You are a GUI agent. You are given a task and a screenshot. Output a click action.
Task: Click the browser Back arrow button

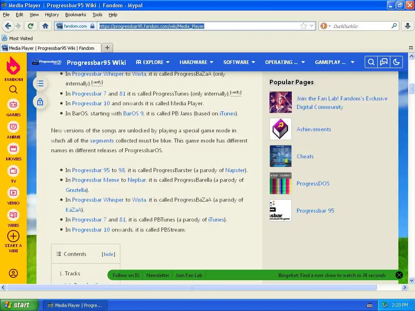point(8,26)
